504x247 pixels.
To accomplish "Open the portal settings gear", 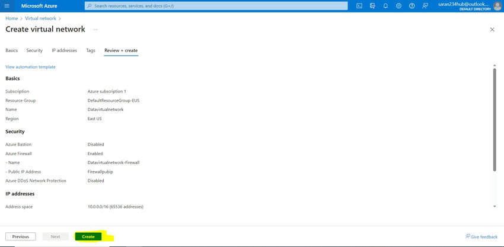I will (x=398, y=6).
